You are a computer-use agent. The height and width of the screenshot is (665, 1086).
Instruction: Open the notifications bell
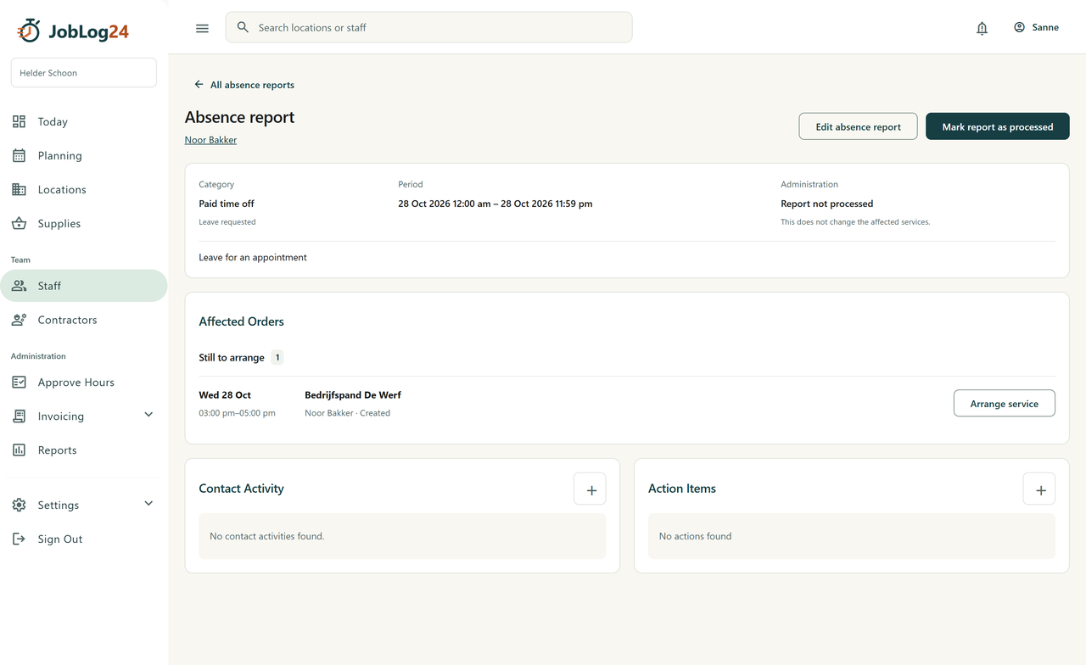pyautogui.click(x=982, y=28)
